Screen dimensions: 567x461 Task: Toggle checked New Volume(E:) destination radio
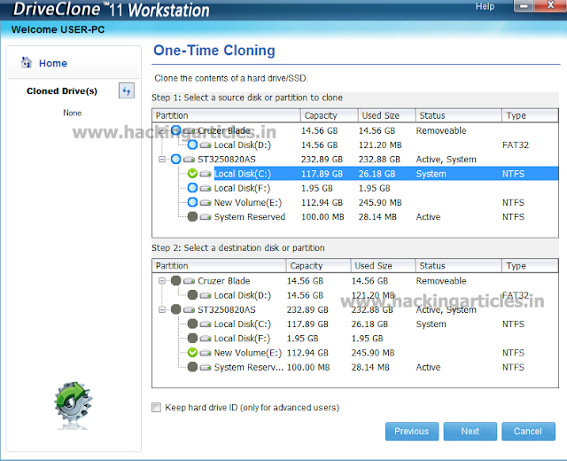(x=192, y=353)
